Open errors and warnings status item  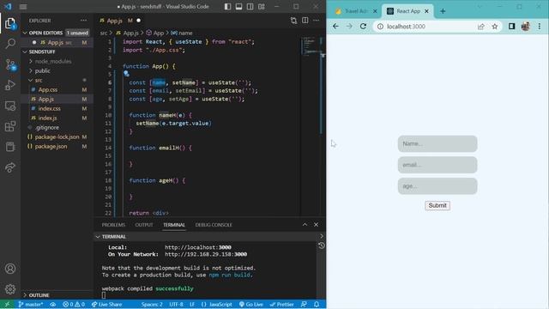pos(74,305)
